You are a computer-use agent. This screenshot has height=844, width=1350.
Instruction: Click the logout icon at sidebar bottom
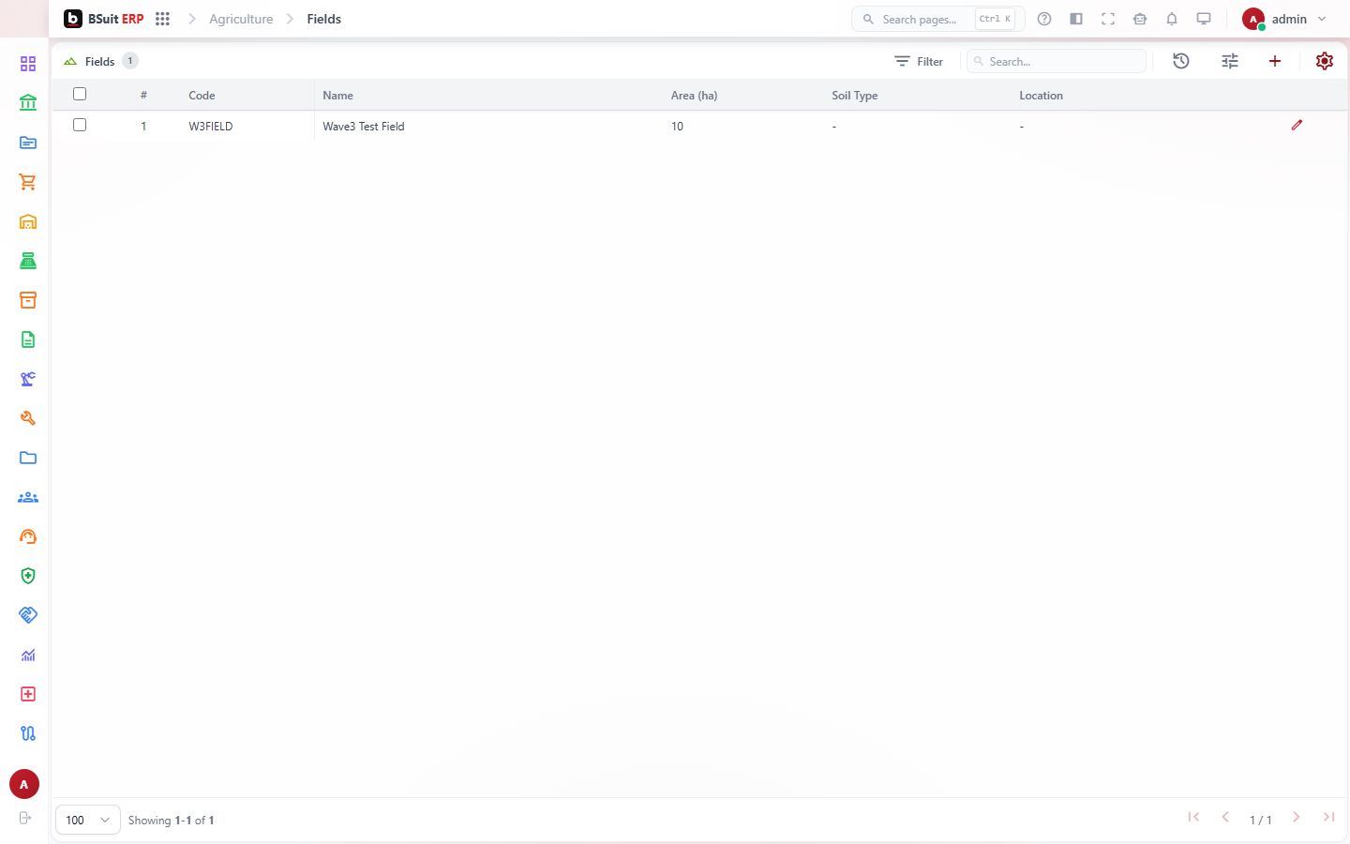coord(25,818)
